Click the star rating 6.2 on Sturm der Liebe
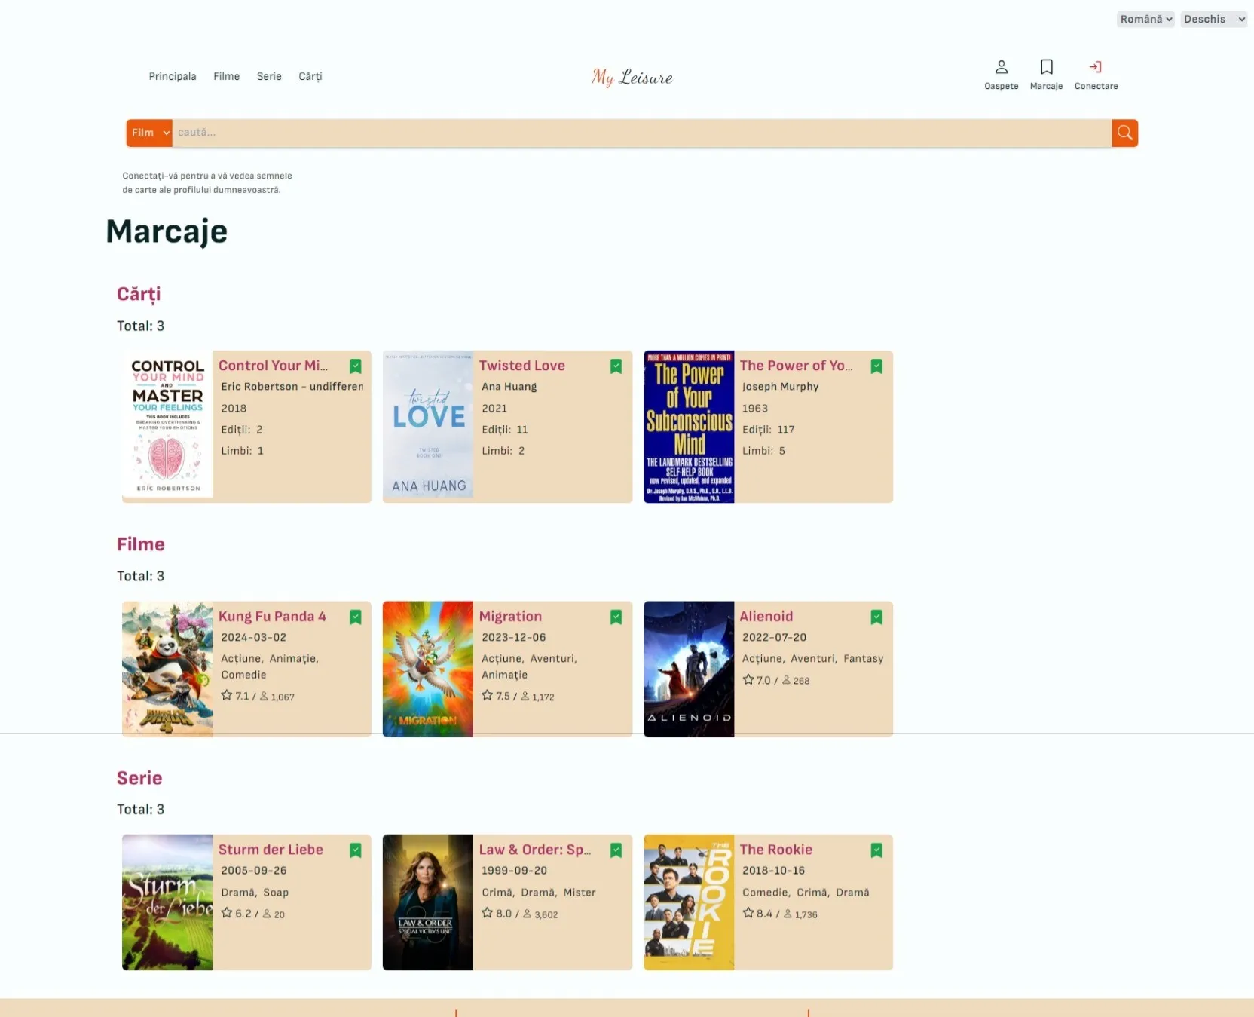1254x1017 pixels. click(236, 914)
